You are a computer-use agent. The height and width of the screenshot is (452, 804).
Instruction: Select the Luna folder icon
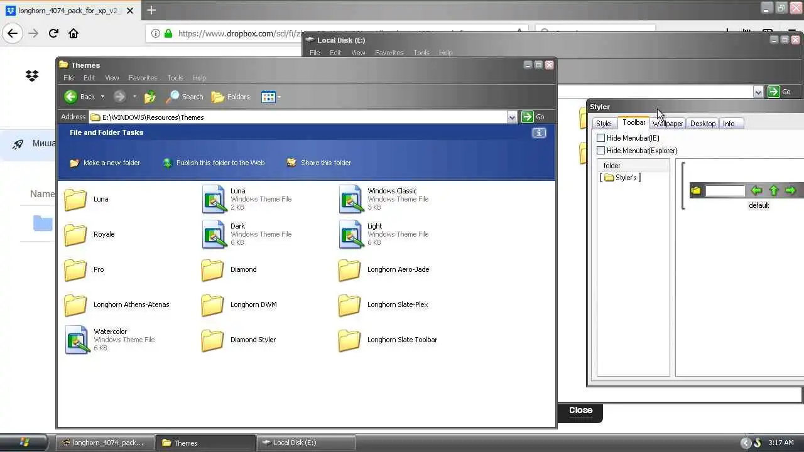[x=75, y=200]
